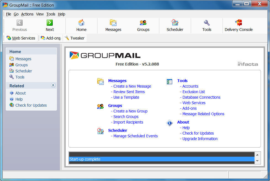
Task: Click Database Connections link
Action: click(201, 97)
